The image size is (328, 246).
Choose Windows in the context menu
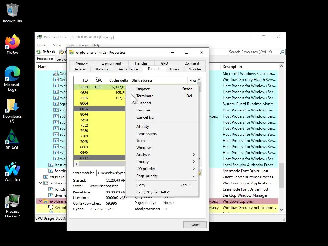click(x=162, y=147)
